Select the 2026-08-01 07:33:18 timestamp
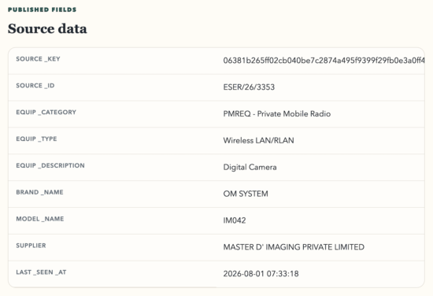 pos(261,274)
